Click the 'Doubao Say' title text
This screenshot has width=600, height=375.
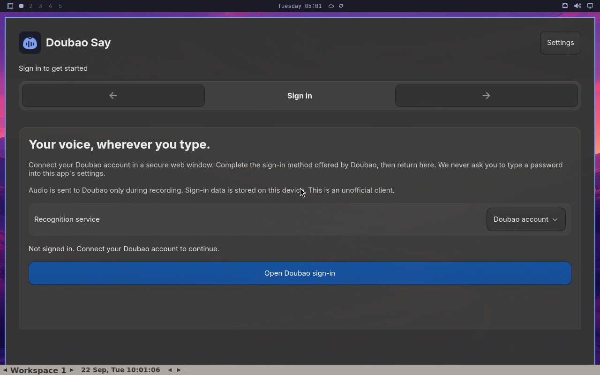(78, 43)
